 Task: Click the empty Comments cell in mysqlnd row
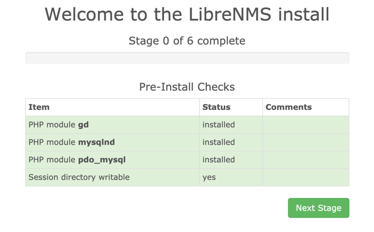(x=305, y=142)
